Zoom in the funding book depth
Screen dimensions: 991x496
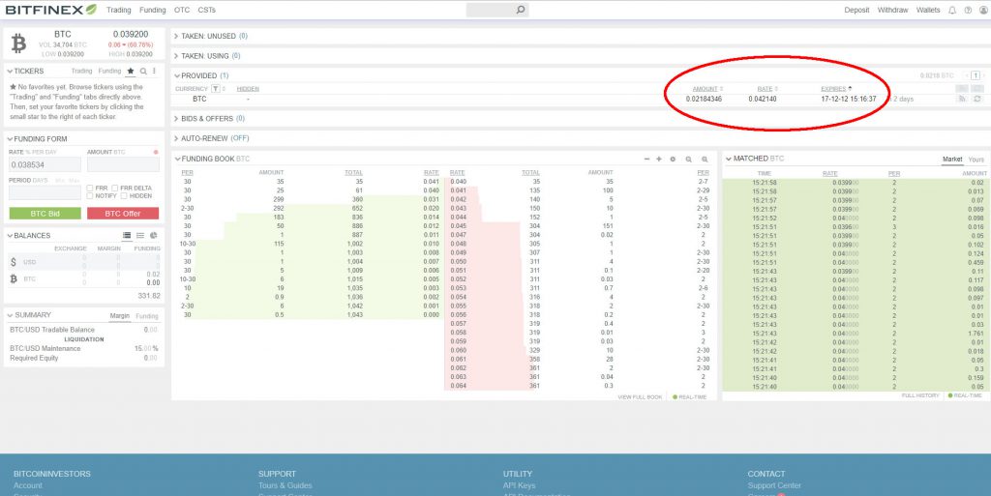tap(705, 160)
